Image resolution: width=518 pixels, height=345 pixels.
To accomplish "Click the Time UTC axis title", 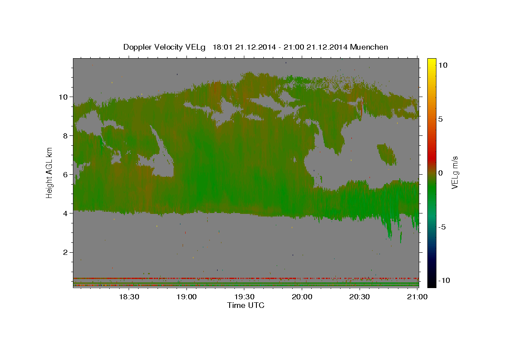I will pyautogui.click(x=246, y=305).
